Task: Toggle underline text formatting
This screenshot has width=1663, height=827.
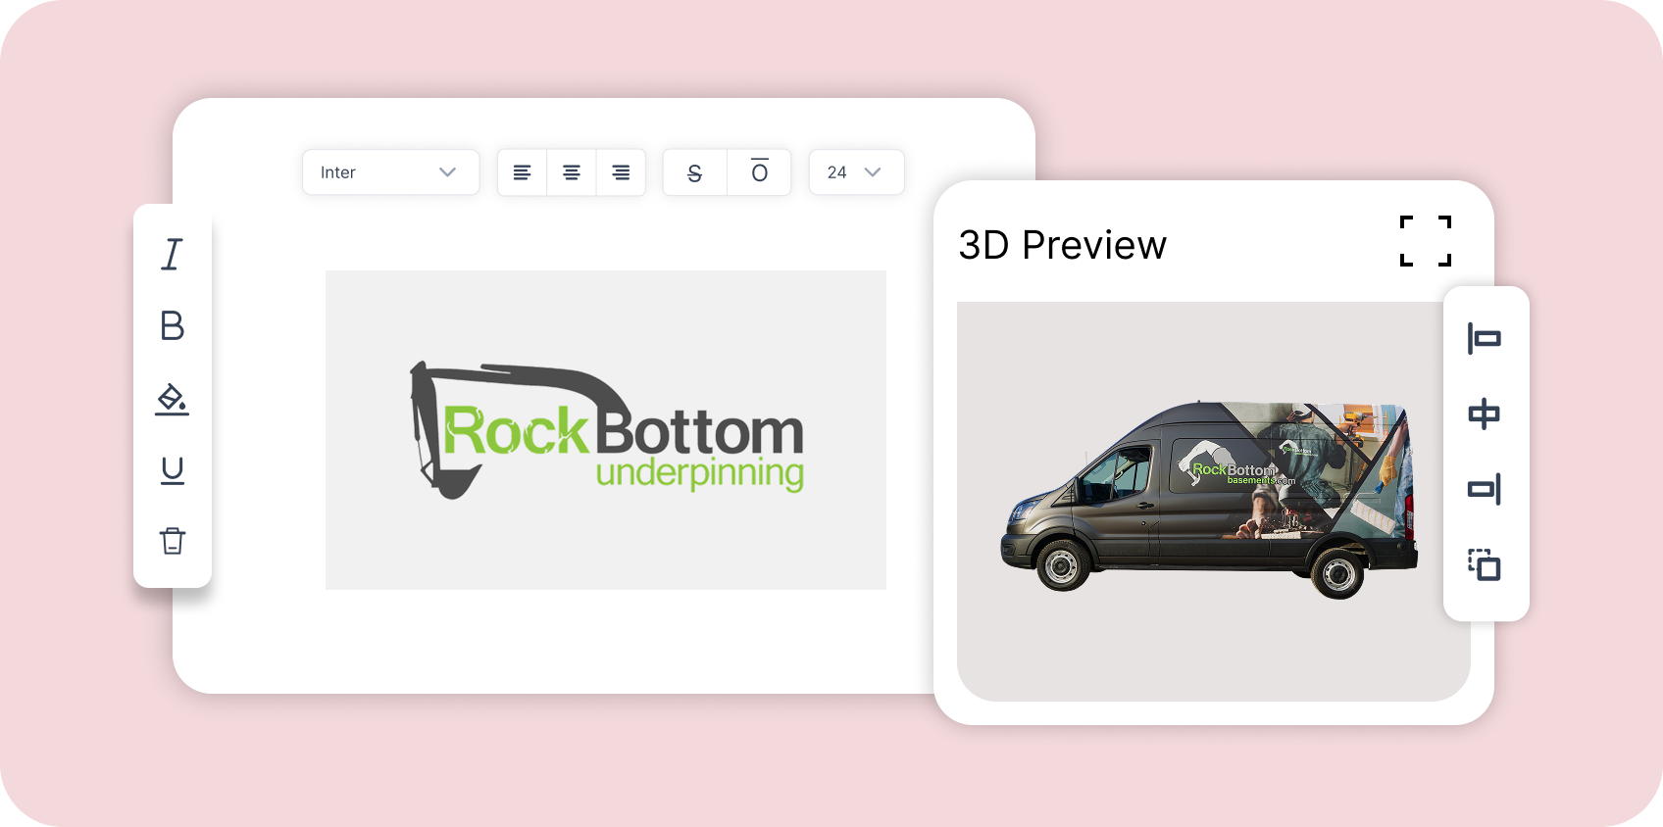Action: point(173,470)
